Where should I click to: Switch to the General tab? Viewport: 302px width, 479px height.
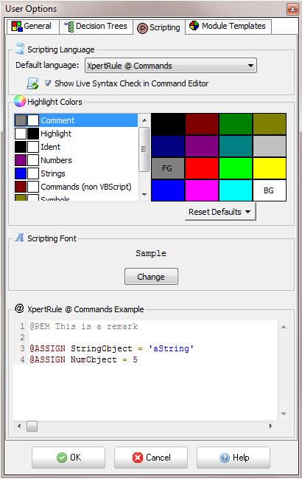pyautogui.click(x=32, y=27)
